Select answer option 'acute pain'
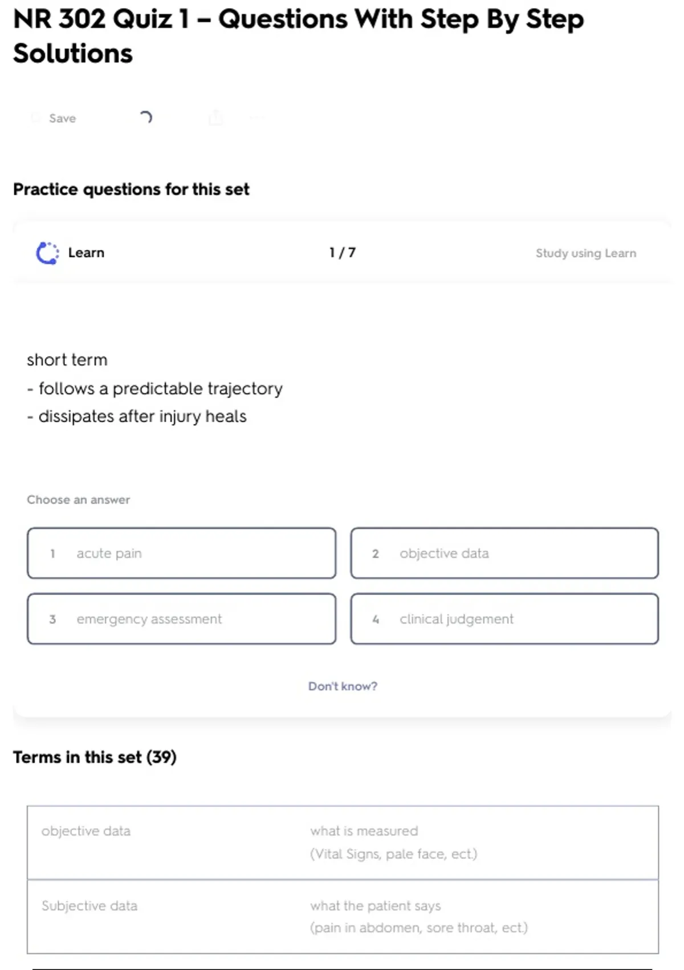The width and height of the screenshot is (684, 970). click(181, 553)
